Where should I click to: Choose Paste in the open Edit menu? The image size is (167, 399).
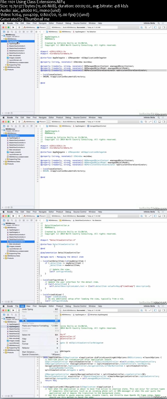pos(40,321)
